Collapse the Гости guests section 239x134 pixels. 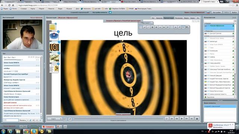219,36
